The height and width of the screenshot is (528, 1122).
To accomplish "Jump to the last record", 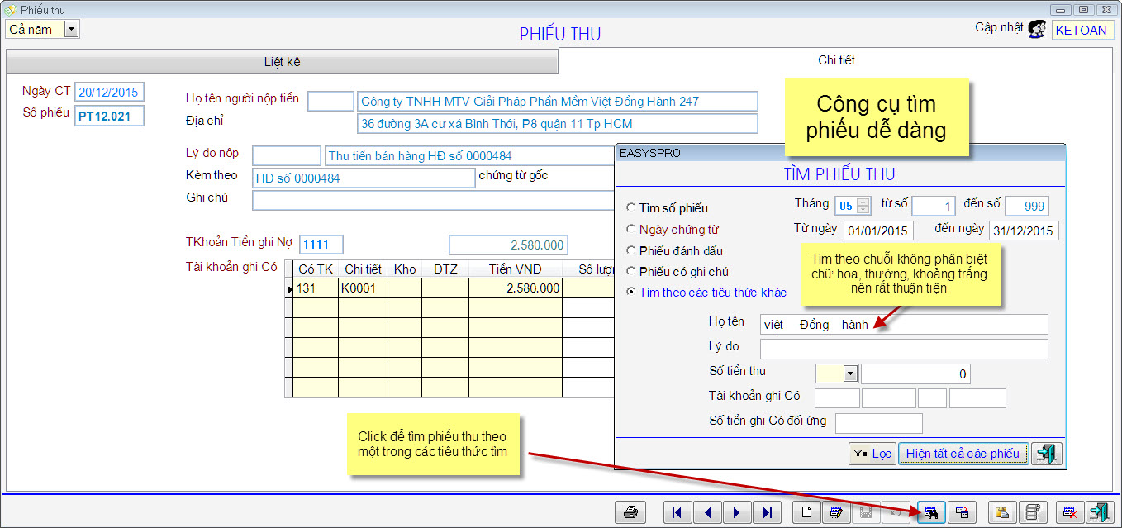I will point(766,512).
